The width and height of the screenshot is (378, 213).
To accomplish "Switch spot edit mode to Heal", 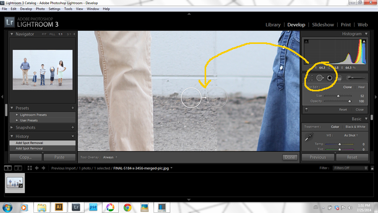I will [x=361, y=87].
